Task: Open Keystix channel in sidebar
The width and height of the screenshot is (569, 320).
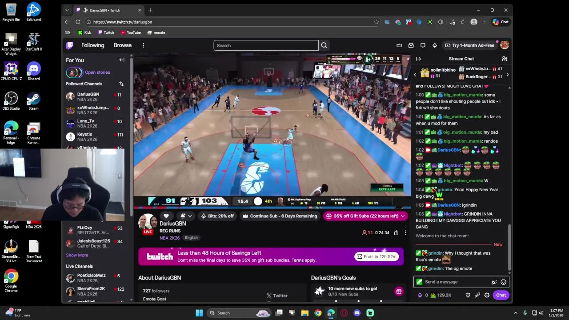Action: coord(96,137)
